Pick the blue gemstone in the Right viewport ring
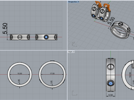 click(111, 84)
